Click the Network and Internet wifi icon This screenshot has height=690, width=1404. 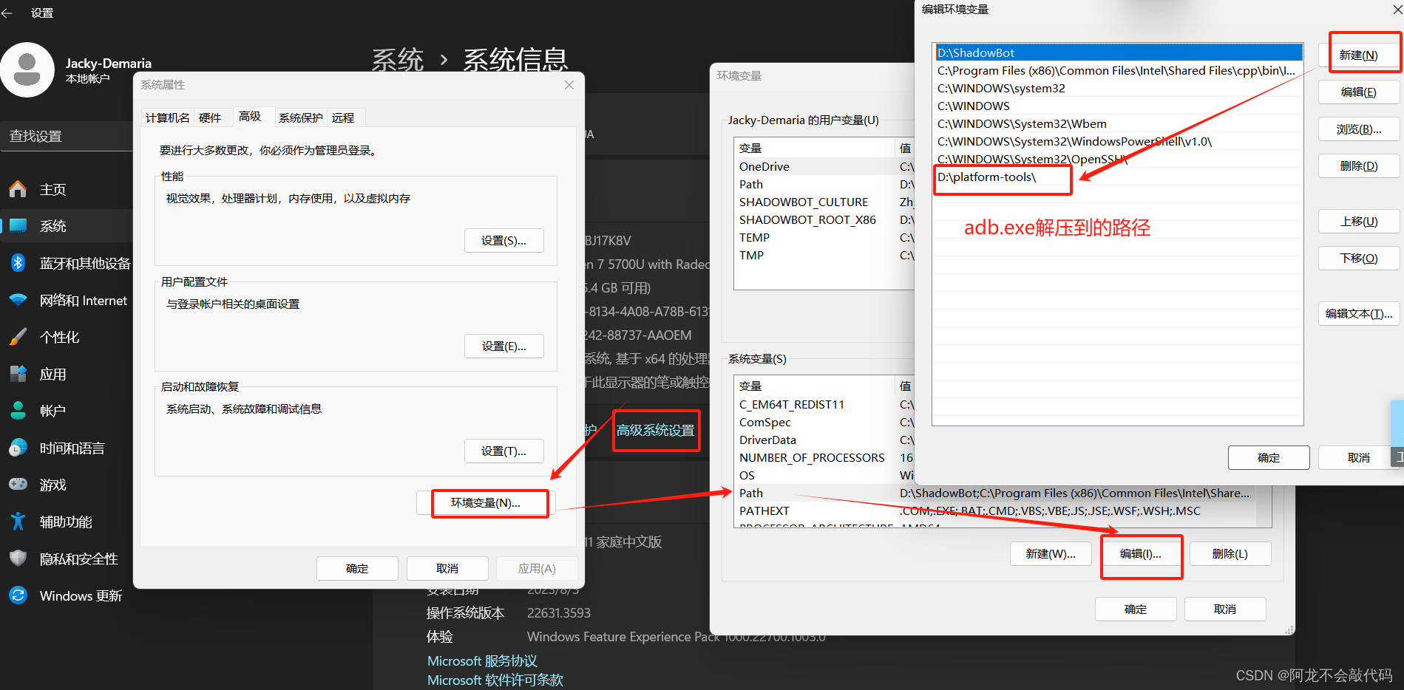(18, 300)
